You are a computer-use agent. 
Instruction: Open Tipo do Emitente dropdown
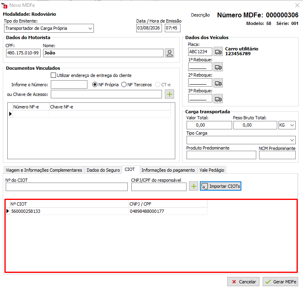tap(49, 28)
